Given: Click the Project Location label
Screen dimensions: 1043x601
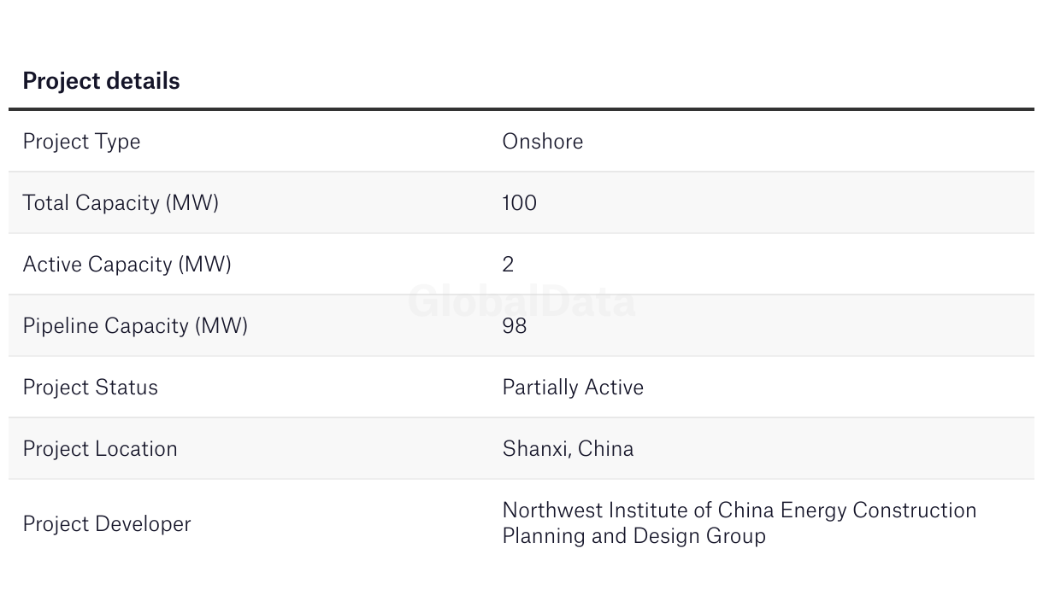Looking at the screenshot, I should (100, 448).
